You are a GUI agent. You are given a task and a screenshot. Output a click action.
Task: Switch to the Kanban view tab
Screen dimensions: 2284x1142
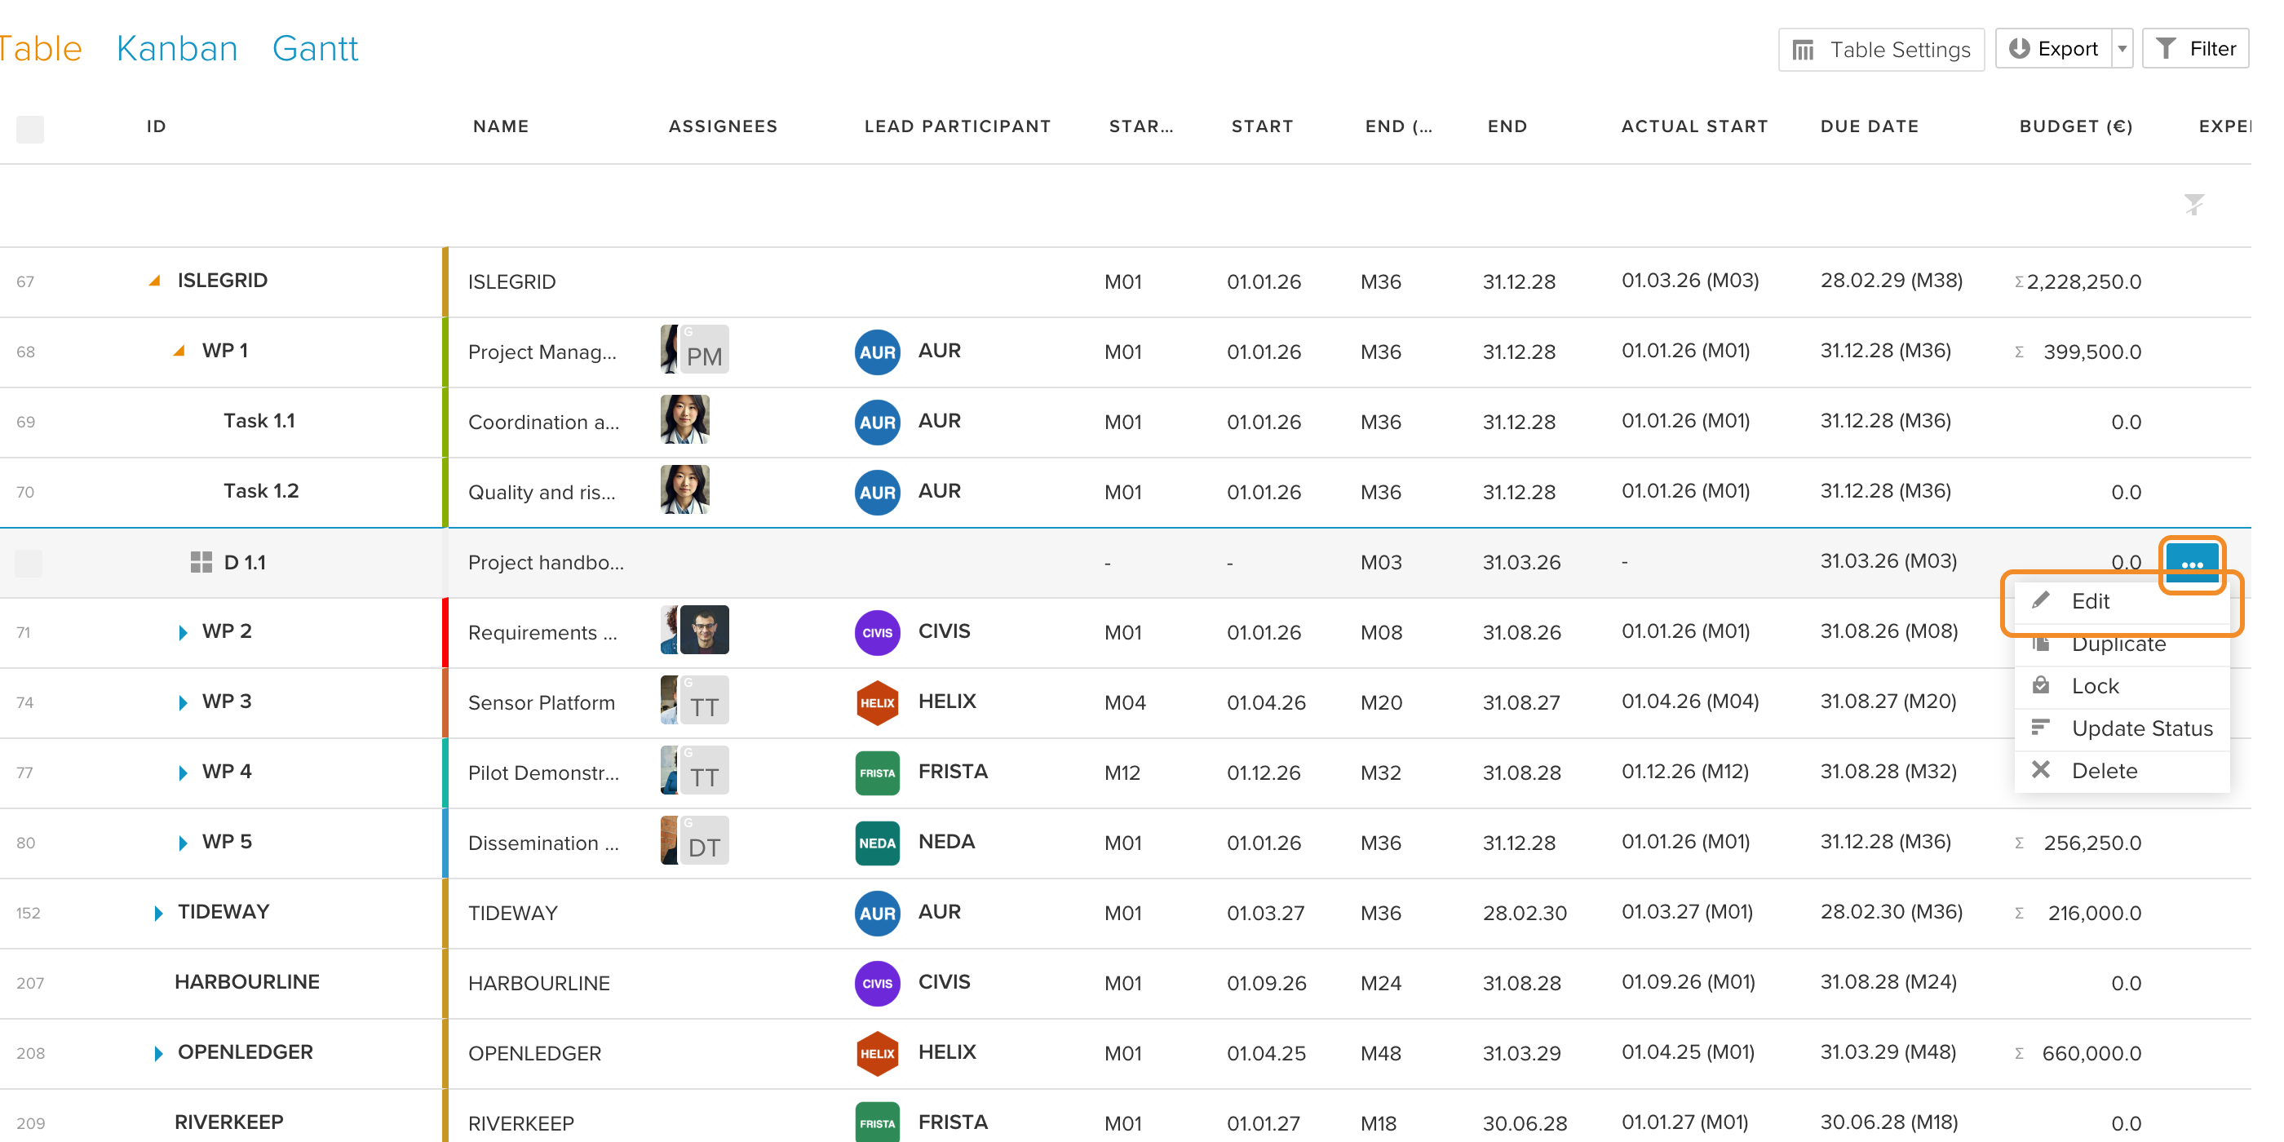(177, 49)
